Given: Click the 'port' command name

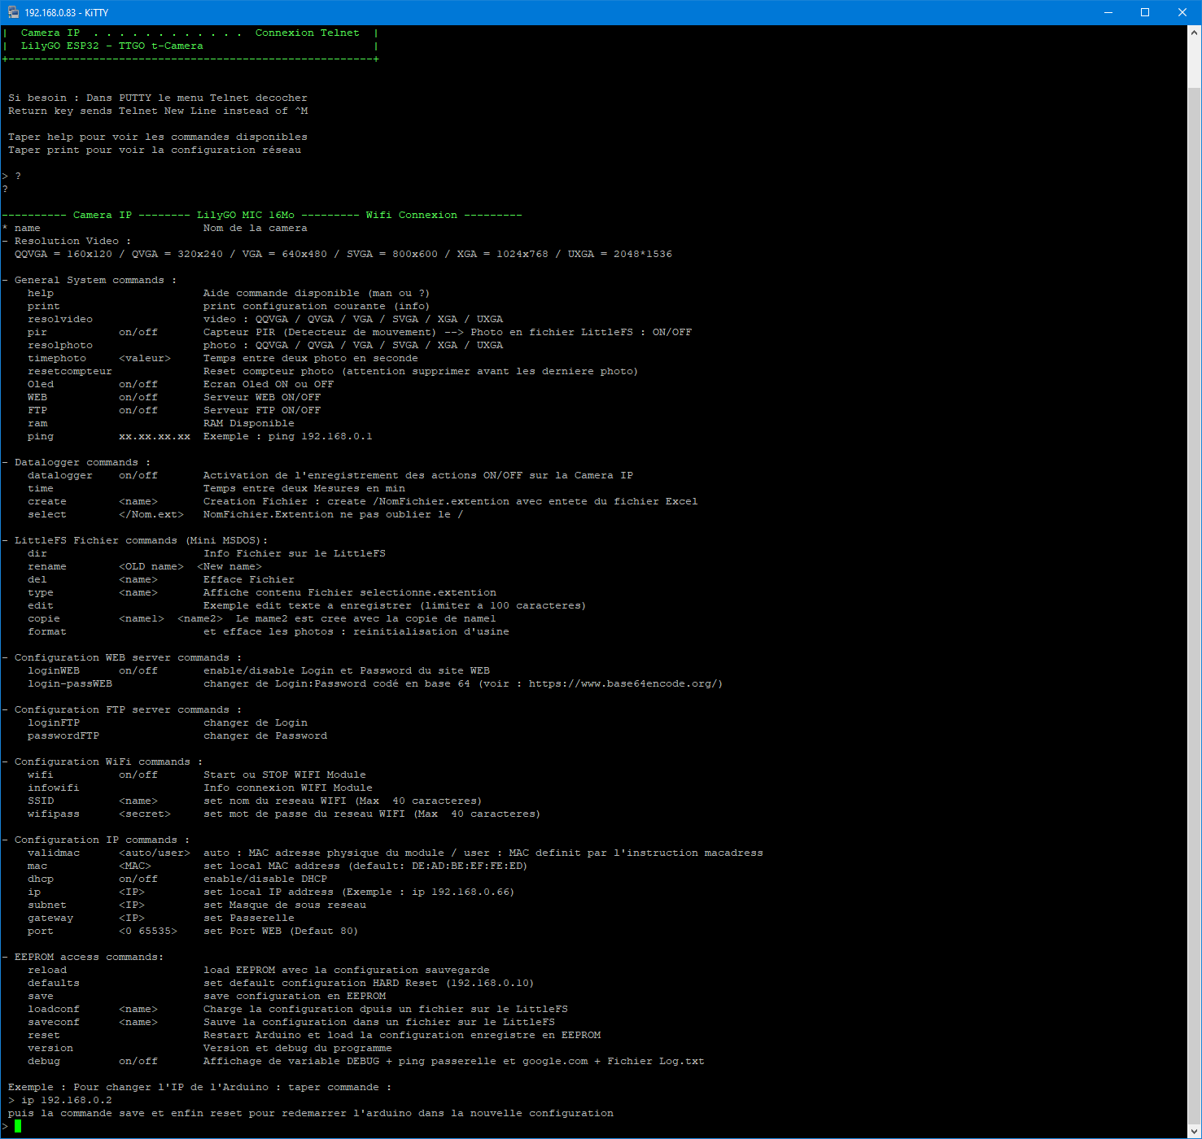Looking at the screenshot, I should 41,931.
